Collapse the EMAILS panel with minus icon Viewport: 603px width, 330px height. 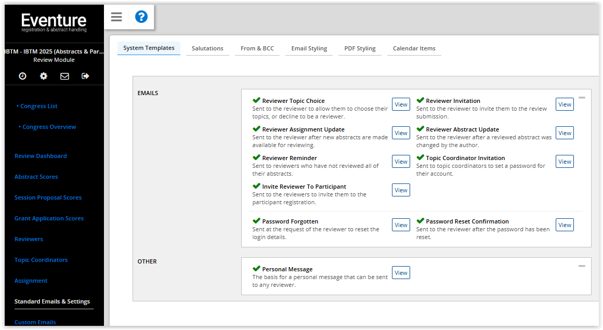point(582,98)
